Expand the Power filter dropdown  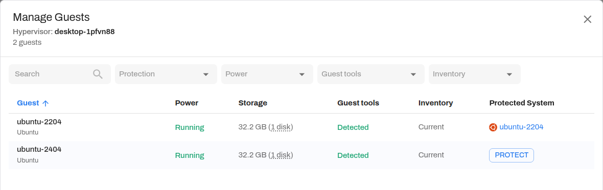tap(267, 74)
